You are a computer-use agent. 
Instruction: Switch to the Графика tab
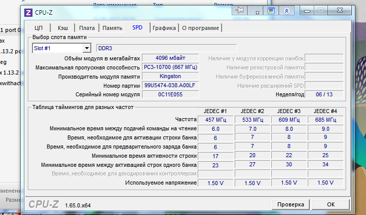164,28
